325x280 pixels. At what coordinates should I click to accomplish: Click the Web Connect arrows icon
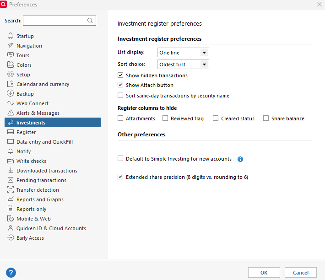[11, 103]
